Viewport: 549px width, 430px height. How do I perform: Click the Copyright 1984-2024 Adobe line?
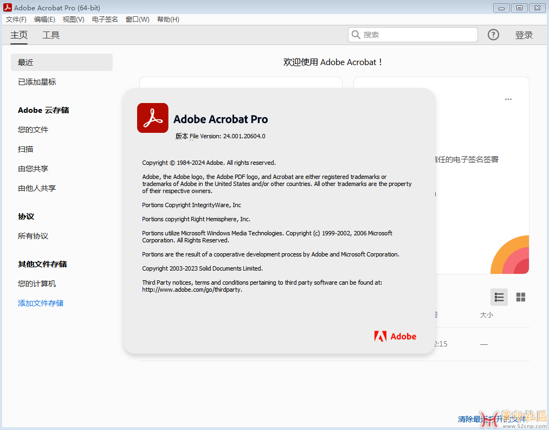[x=209, y=163]
